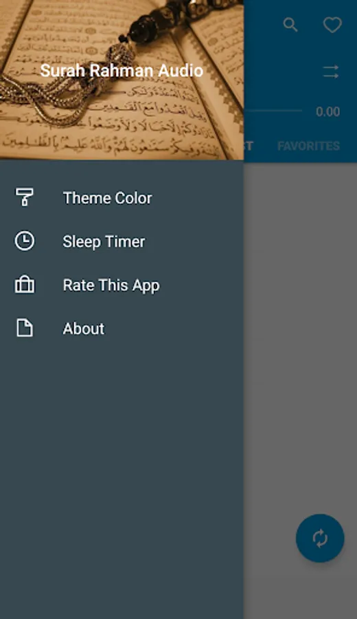The width and height of the screenshot is (357, 619).
Task: Click the Surah Rahman Audio title
Action: [122, 71]
